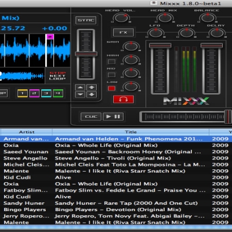Disable the red Low kill switch
The height and width of the screenshot is (232, 232).
point(111,88)
